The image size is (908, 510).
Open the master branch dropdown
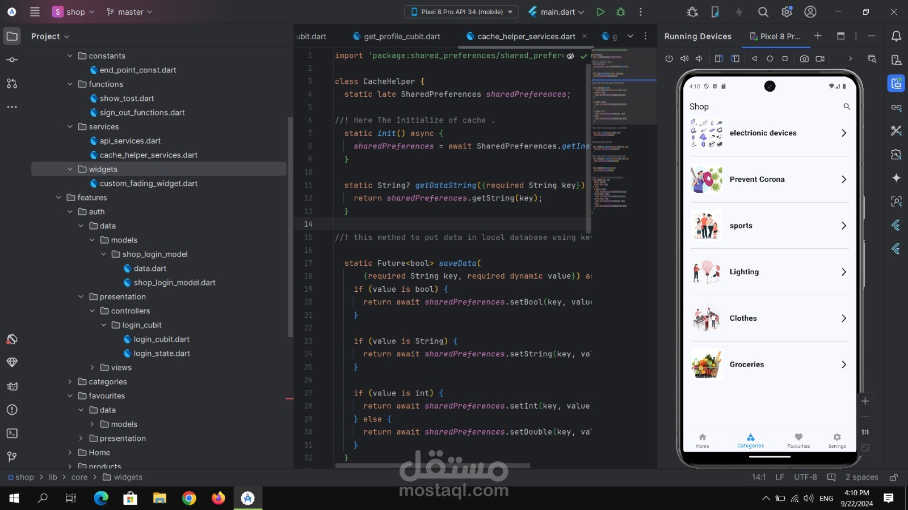[129, 11]
